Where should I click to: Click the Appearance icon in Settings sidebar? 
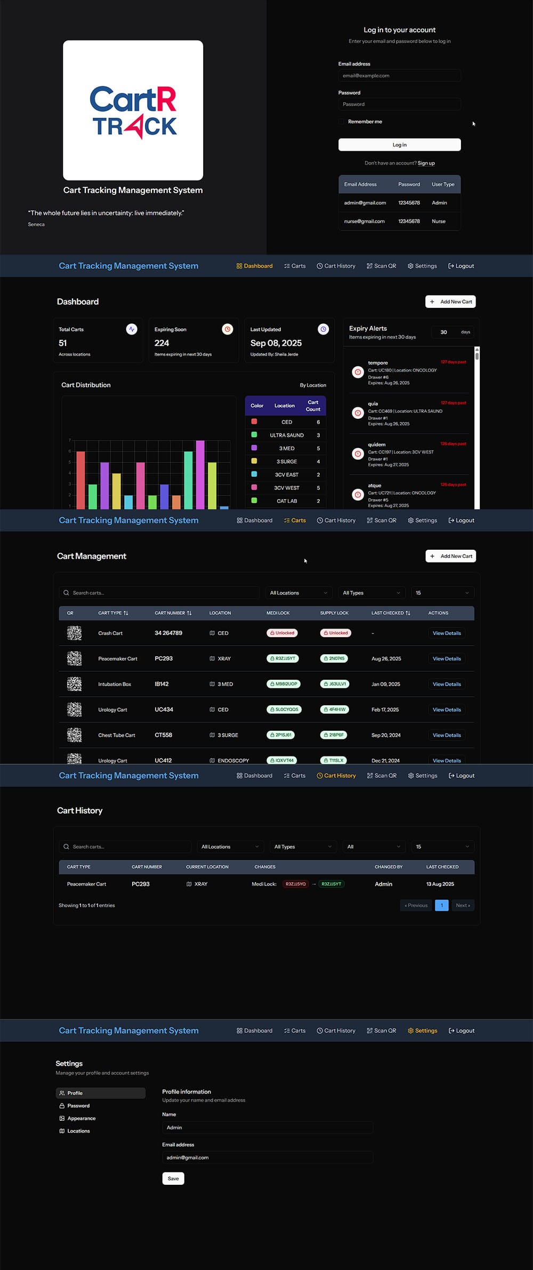(62, 1118)
